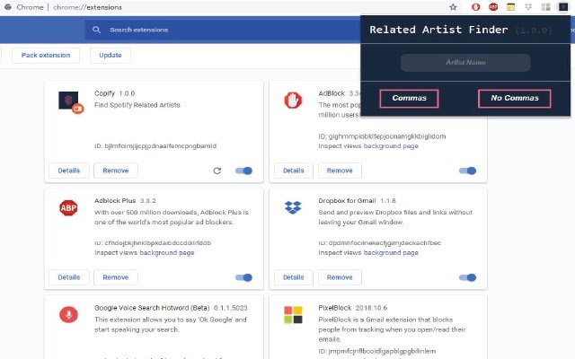
Task: Click the PixelBlock toolbar grid icon
Action: coord(545,7)
